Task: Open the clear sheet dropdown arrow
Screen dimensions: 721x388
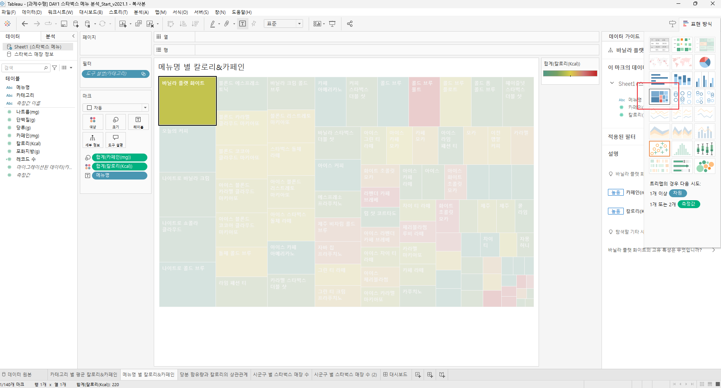Action: [x=158, y=24]
